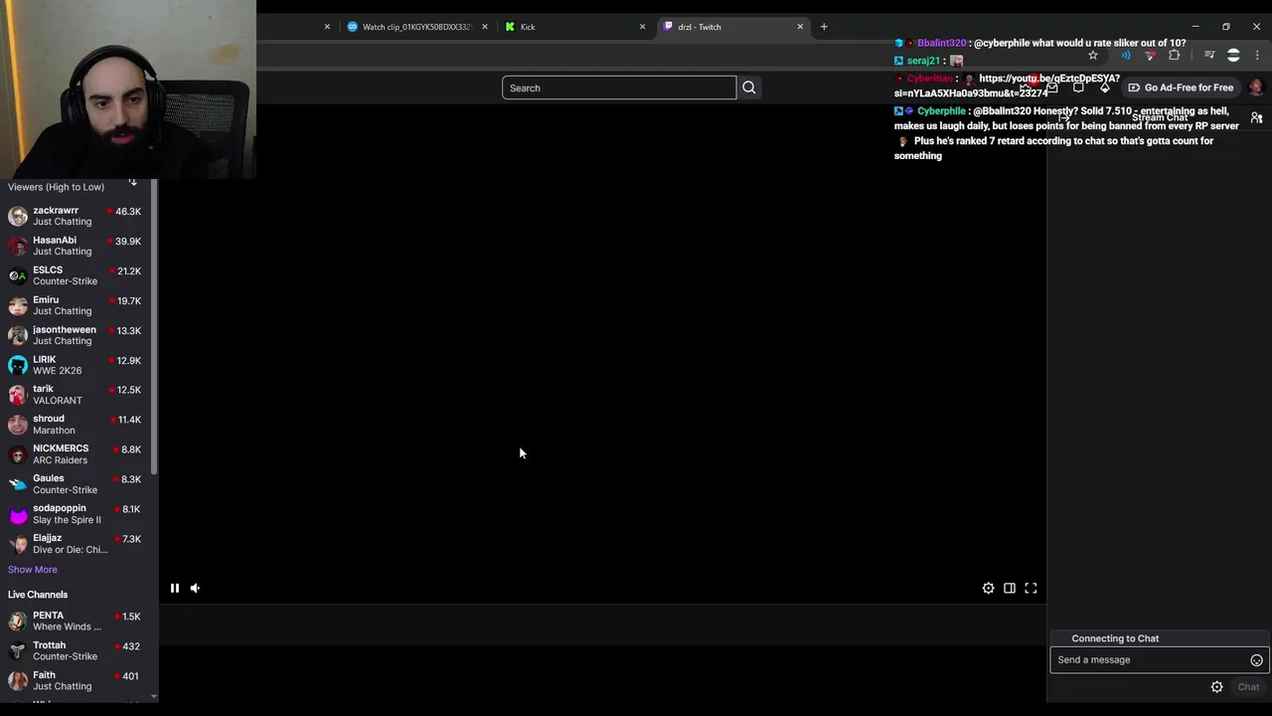Click the search magnifier button
1272x716 pixels.
pyautogui.click(x=749, y=88)
